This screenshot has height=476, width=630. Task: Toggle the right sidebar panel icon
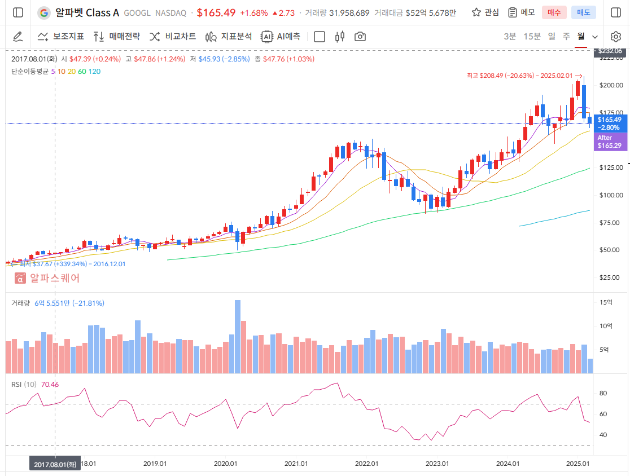[x=615, y=12]
